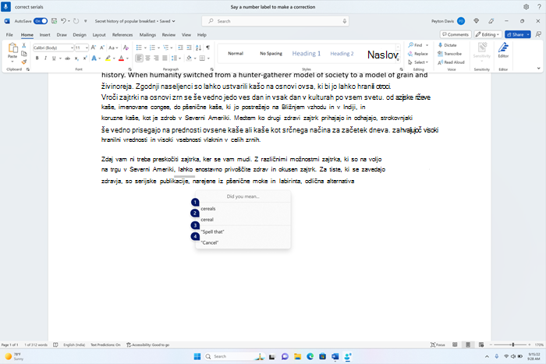
Task: Click Center alignment icon
Action: point(147,58)
